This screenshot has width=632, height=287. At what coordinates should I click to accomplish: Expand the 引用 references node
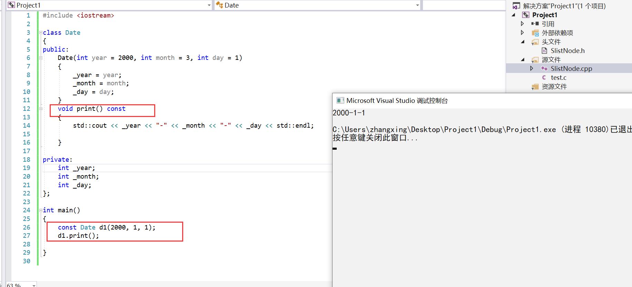(x=522, y=24)
